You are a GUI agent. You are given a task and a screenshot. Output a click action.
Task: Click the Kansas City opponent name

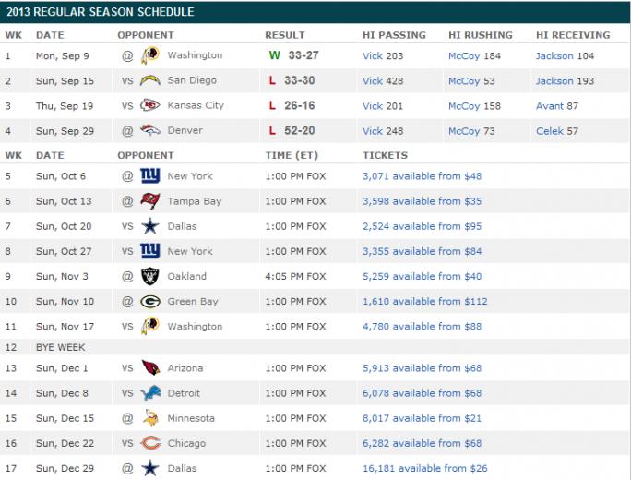(x=196, y=105)
